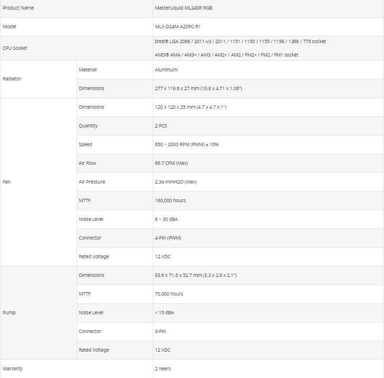Image resolution: width=384 pixels, height=378 pixels.
Task: Click the fan quantity value 2 PCS
Action: point(161,126)
